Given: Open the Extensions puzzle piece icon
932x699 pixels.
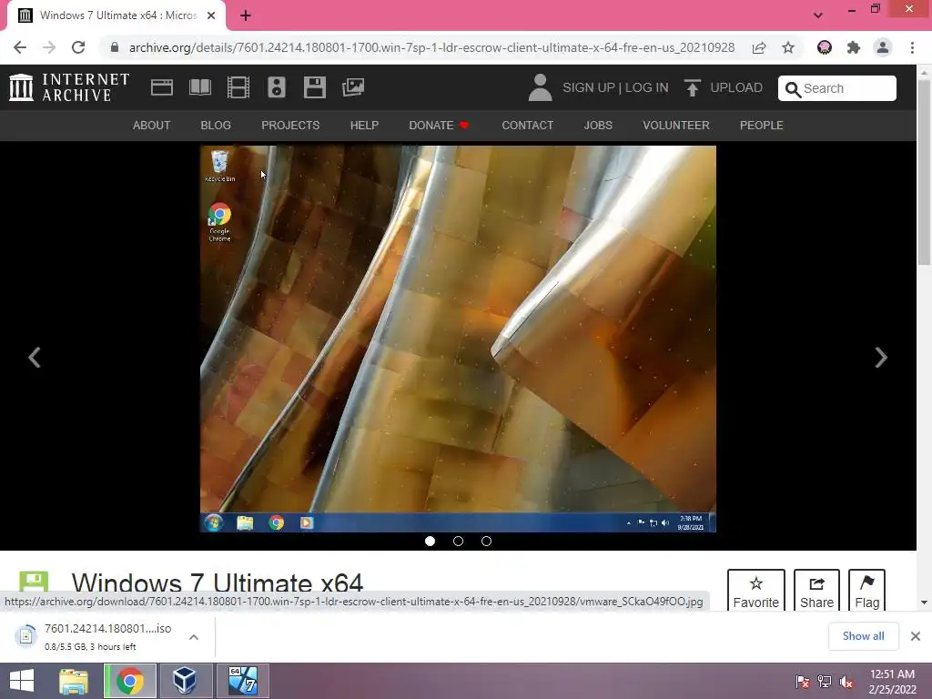Looking at the screenshot, I should (x=854, y=47).
